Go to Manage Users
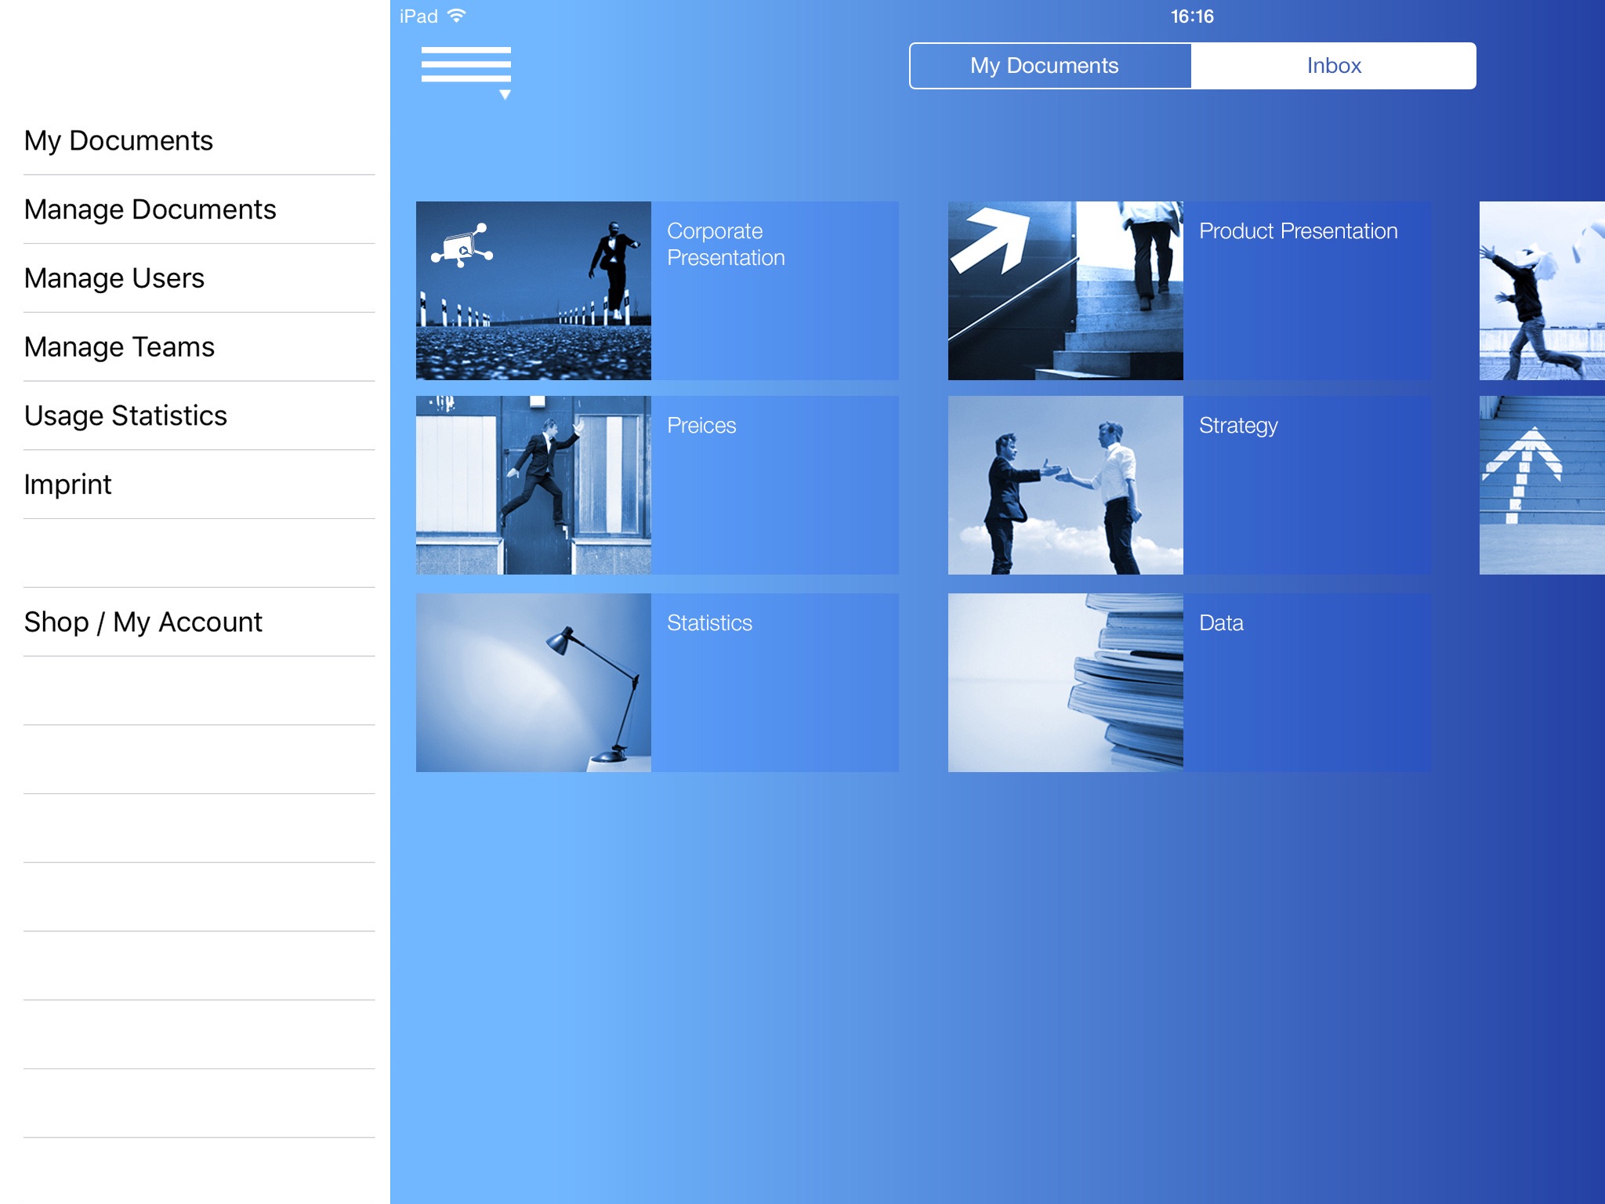 pyautogui.click(x=114, y=278)
